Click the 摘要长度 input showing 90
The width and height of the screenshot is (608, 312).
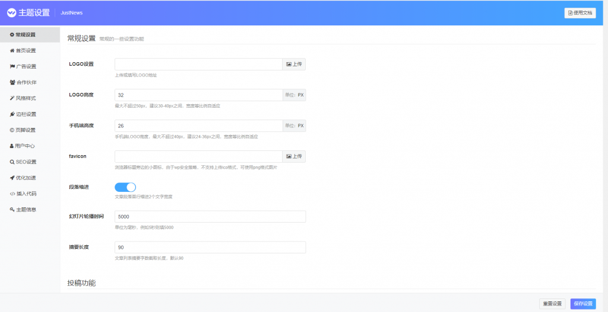tap(210, 247)
